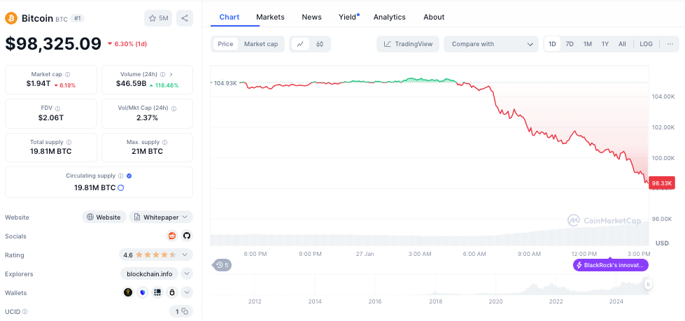Open the GitHub social link
The image size is (685, 321).
[186, 236]
